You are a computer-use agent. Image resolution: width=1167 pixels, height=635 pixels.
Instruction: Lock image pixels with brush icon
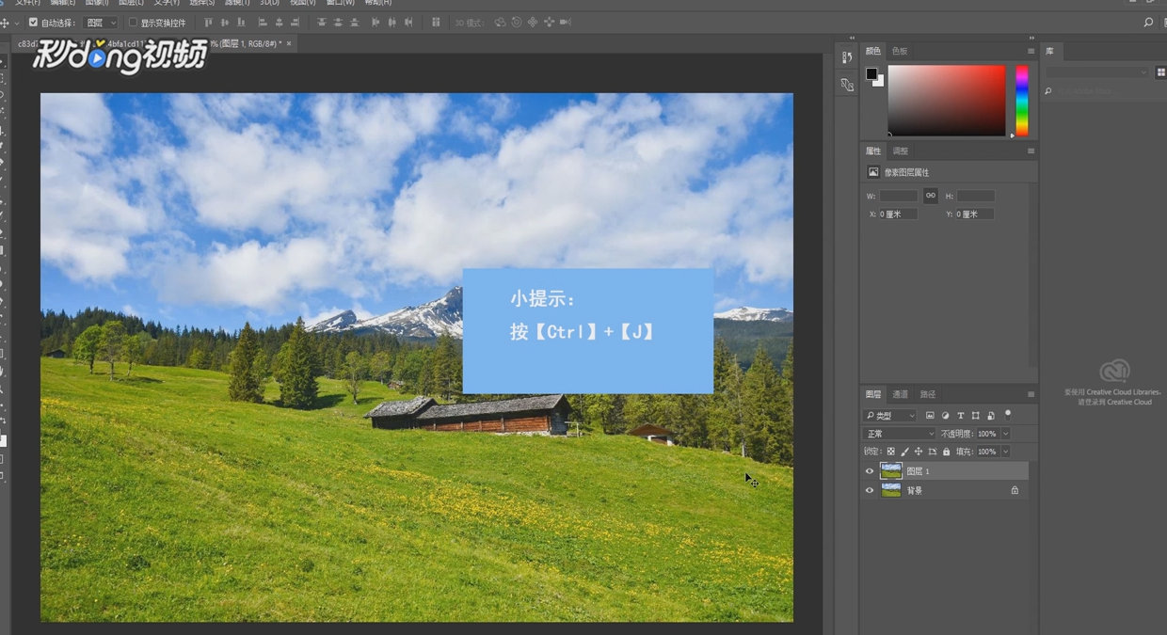coord(904,452)
